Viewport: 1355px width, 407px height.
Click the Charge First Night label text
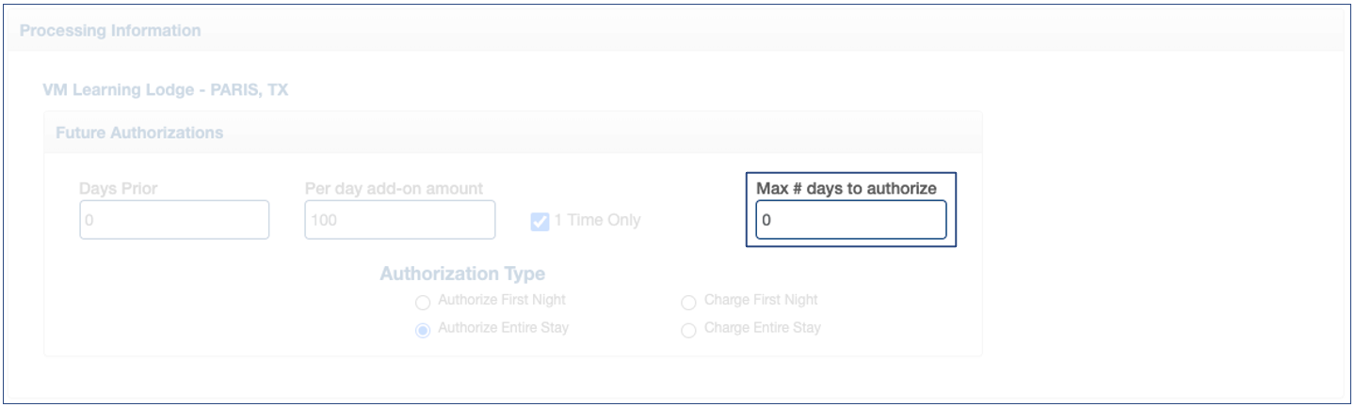click(x=761, y=301)
